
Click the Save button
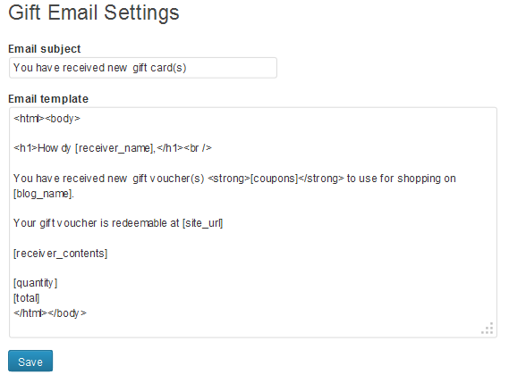(30, 361)
